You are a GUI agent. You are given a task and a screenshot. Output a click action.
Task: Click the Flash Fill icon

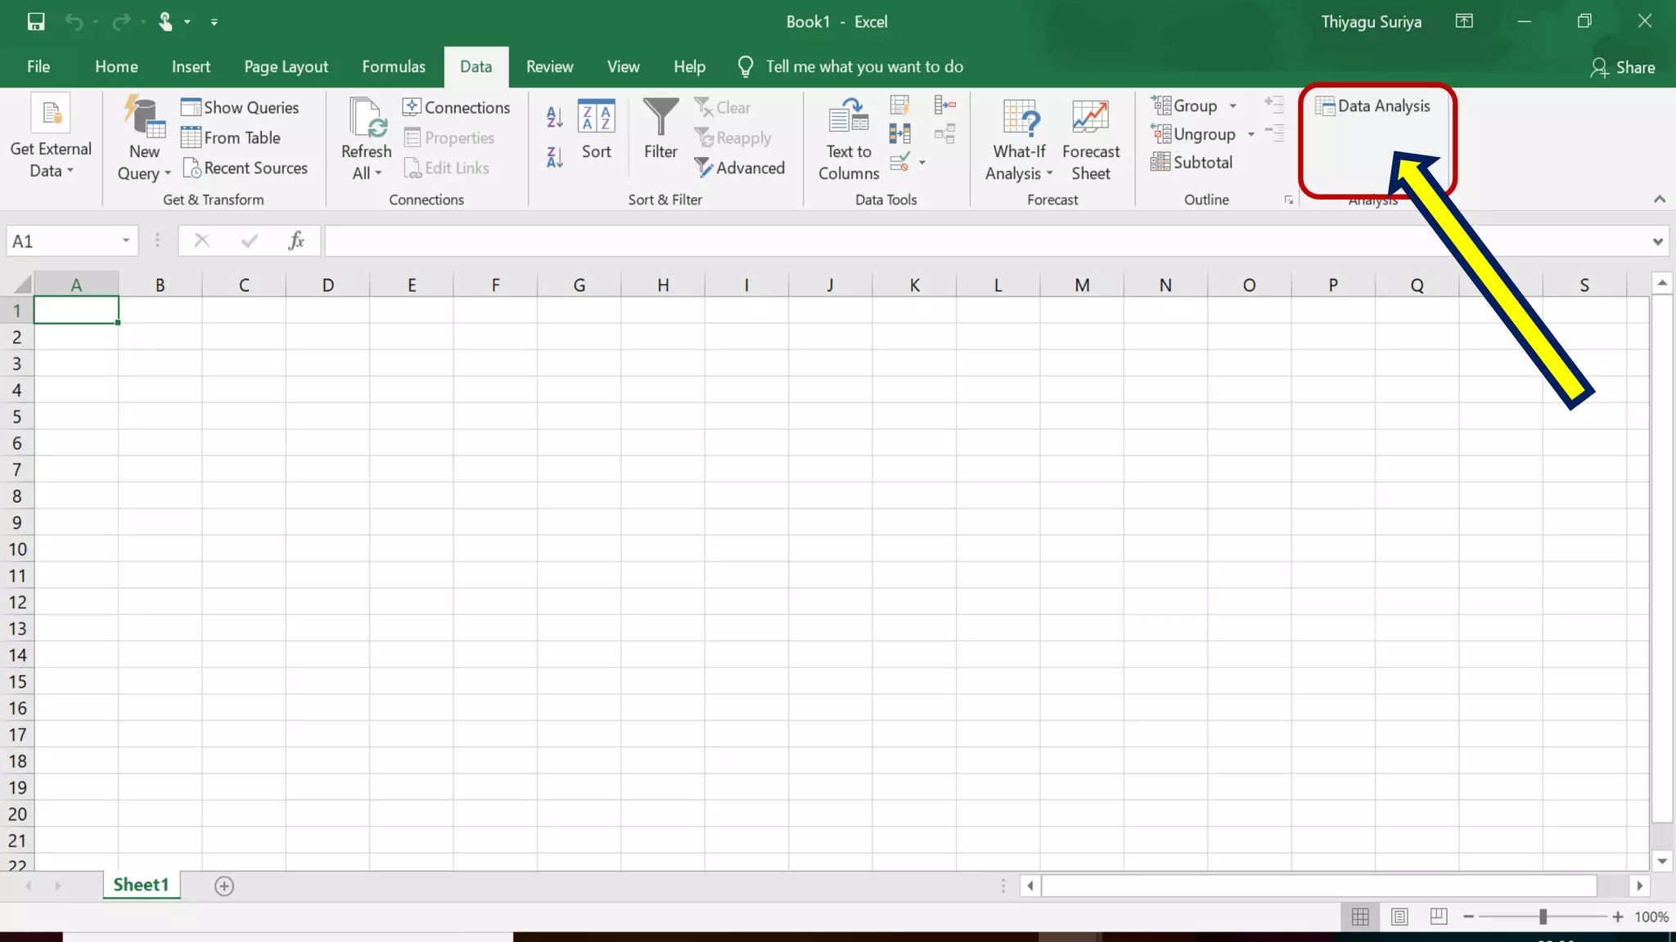click(x=900, y=105)
